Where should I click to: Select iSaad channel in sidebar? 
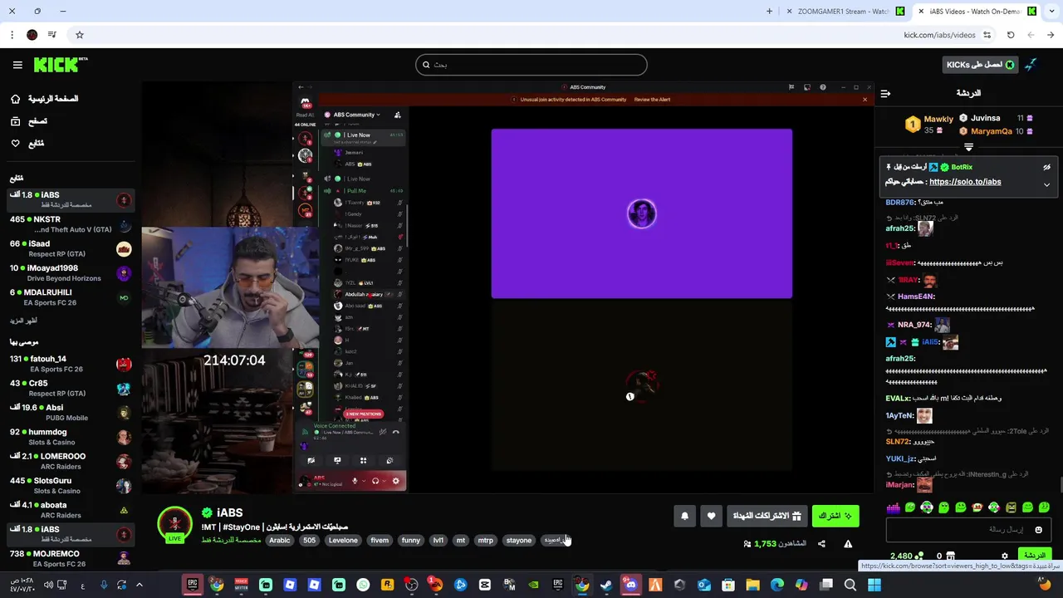click(x=71, y=248)
